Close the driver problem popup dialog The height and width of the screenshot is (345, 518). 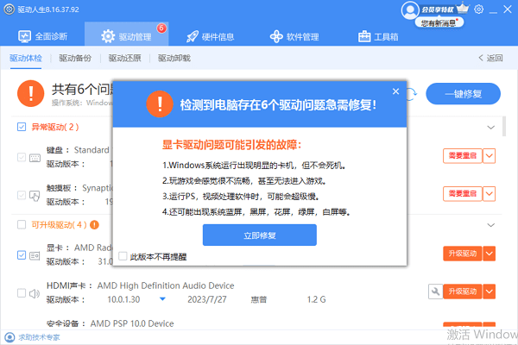click(395, 91)
